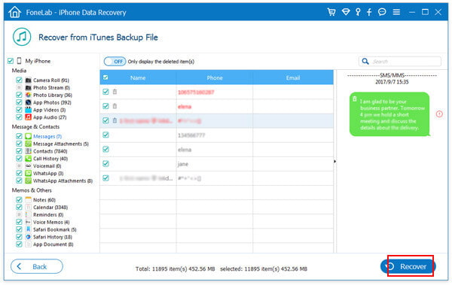Viewport: 452px width, 285px height.
Task: Click the Recover button
Action: 408,266
